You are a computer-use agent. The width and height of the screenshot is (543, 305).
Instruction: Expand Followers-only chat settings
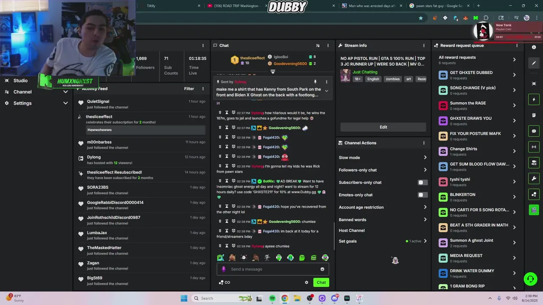[383, 170]
